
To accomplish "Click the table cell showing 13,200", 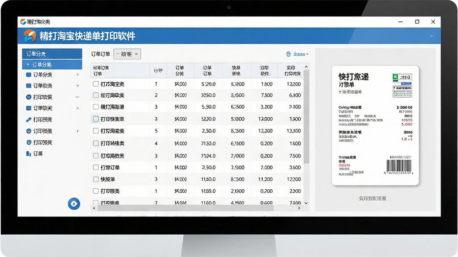I will point(265,131).
